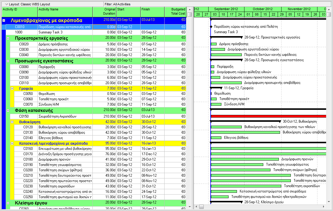The image size is (333, 211).
Task: Click the October 2012 timescale header
Action: pyautogui.click(x=263, y=9)
